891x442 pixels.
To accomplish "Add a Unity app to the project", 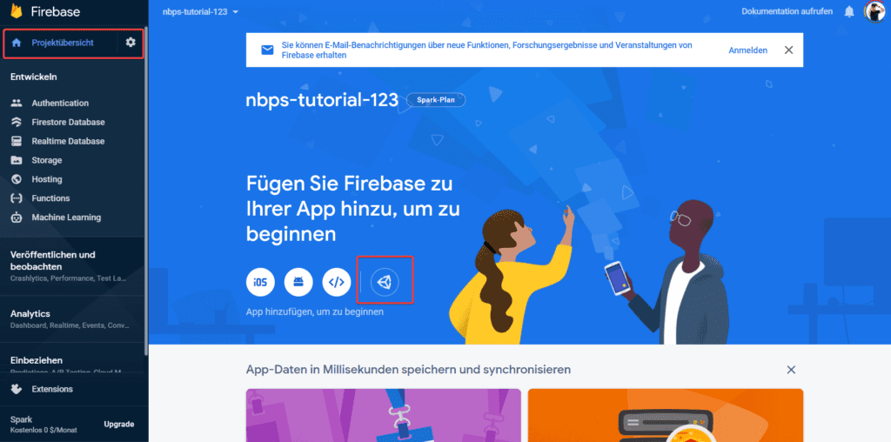I will pyautogui.click(x=385, y=282).
